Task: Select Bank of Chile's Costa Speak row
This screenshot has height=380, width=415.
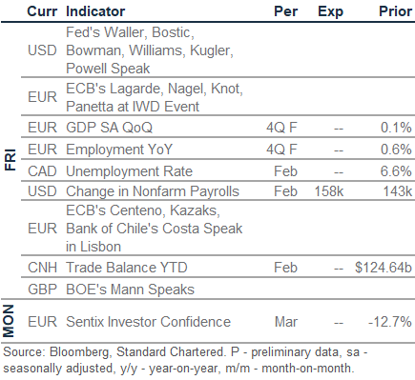Action: tap(218, 229)
